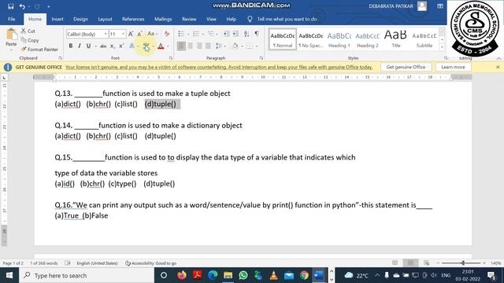Toggle Underline formatting

(88, 46)
